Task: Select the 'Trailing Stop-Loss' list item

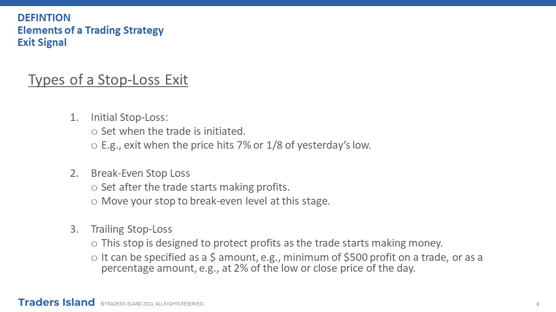Action: coord(131,229)
